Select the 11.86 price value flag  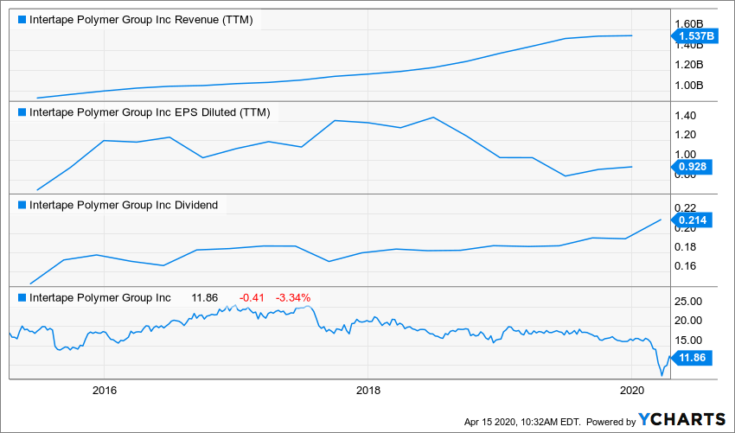coord(692,358)
